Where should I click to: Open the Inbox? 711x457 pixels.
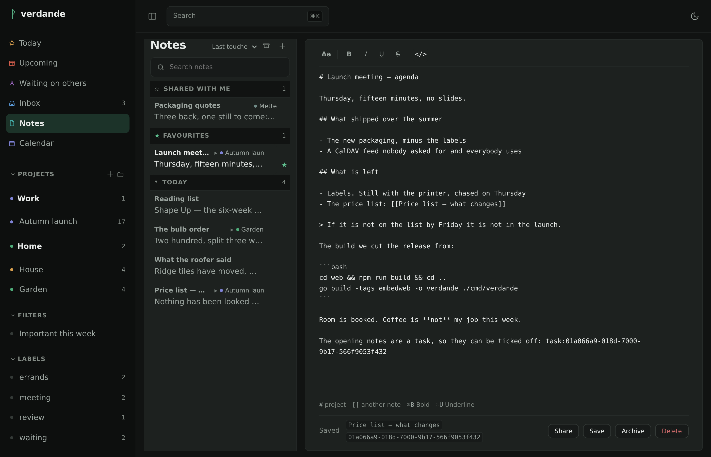68,103
